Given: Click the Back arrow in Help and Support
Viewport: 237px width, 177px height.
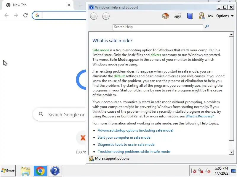Looking at the screenshot, I should [94, 16].
